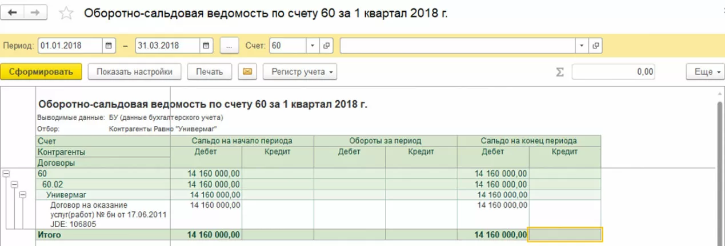This screenshot has height=246, width=725.
Task: Click Показать настройки button
Action: [134, 72]
